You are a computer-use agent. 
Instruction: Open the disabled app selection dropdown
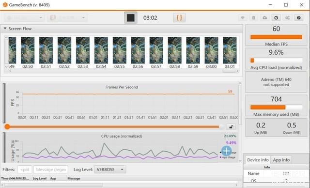(x=67, y=18)
